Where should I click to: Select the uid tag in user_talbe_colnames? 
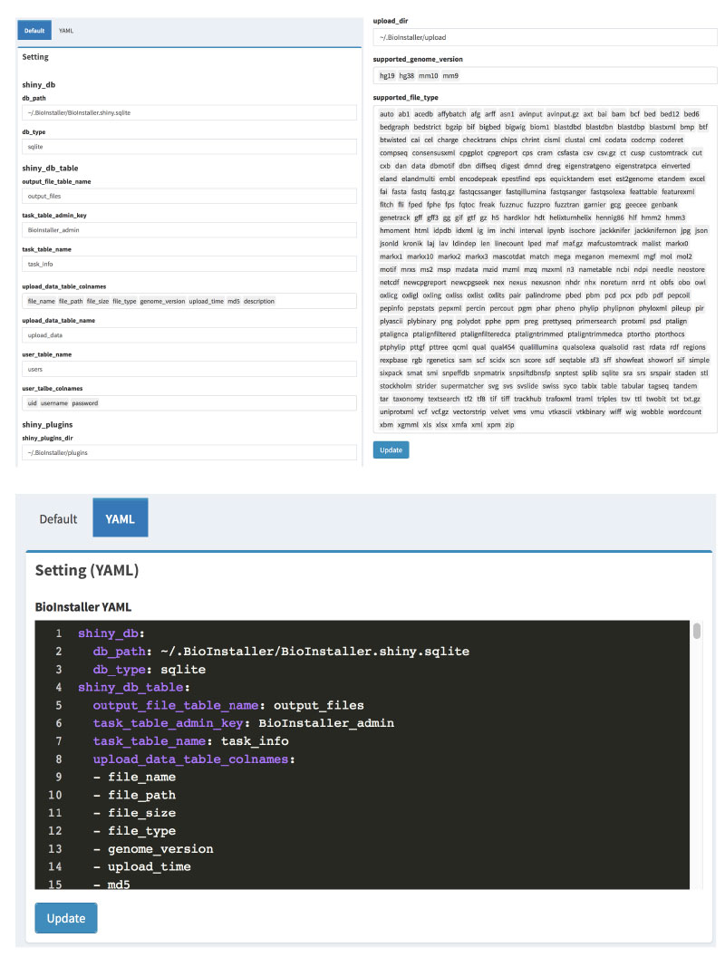33,402
